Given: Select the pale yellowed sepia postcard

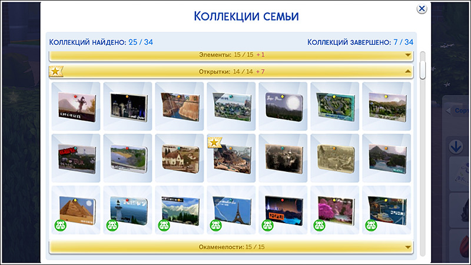Looking at the screenshot, I should coord(334,158).
